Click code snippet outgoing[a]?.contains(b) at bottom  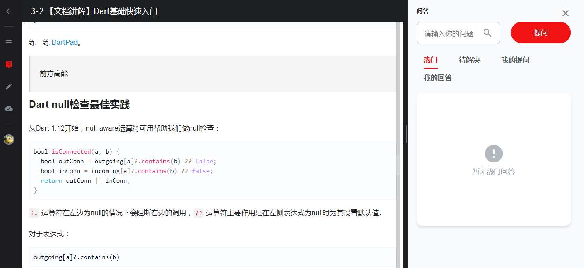coord(77,257)
